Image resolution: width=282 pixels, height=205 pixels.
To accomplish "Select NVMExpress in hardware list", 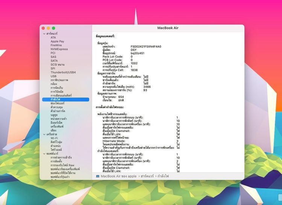I will (59, 49).
